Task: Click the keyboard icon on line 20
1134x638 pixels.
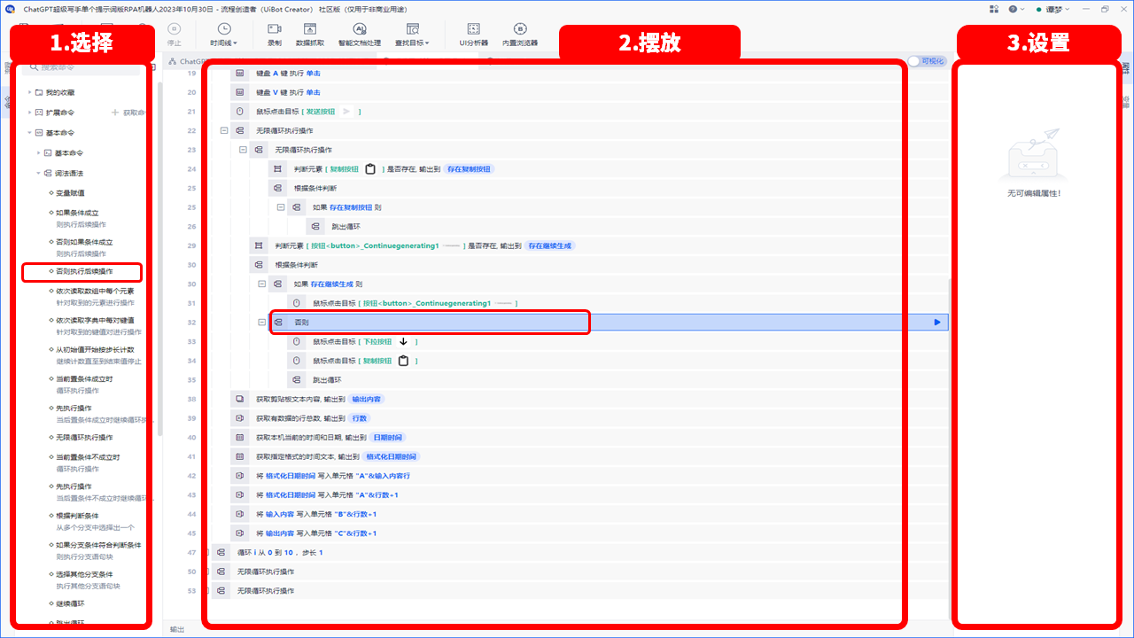Action: (x=239, y=92)
